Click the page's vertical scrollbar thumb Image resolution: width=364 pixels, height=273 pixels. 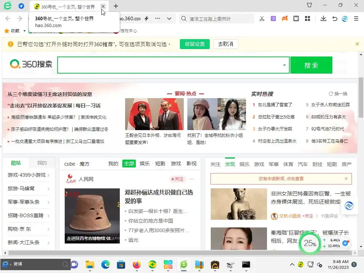(361, 98)
